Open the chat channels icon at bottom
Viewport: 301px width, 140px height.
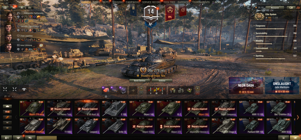click(30, 138)
